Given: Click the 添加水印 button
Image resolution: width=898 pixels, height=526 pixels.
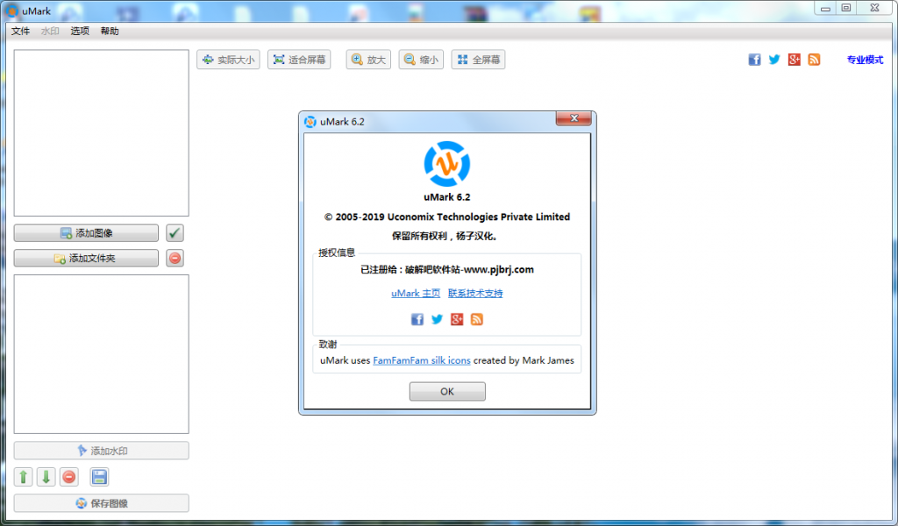Looking at the screenshot, I should click(102, 451).
